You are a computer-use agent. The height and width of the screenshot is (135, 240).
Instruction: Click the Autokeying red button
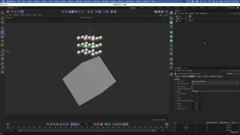98,124
